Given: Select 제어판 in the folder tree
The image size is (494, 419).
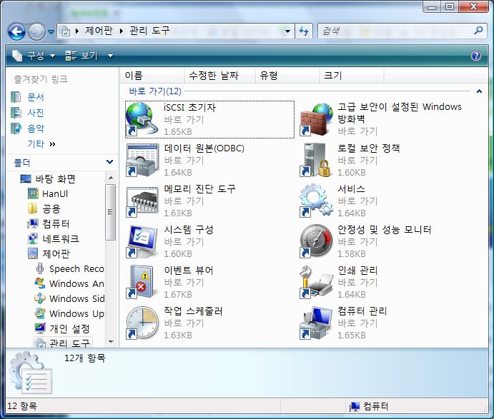Looking at the screenshot, I should point(56,253).
